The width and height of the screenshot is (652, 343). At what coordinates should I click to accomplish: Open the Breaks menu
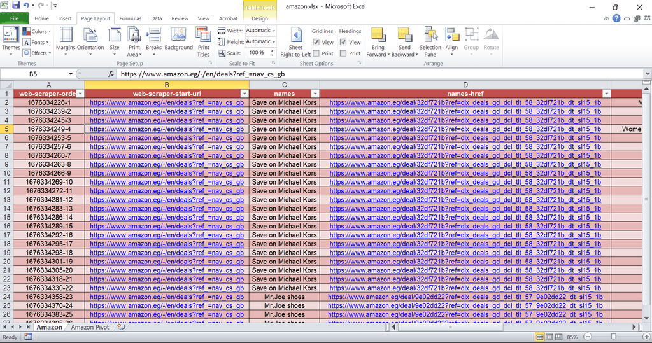153,41
